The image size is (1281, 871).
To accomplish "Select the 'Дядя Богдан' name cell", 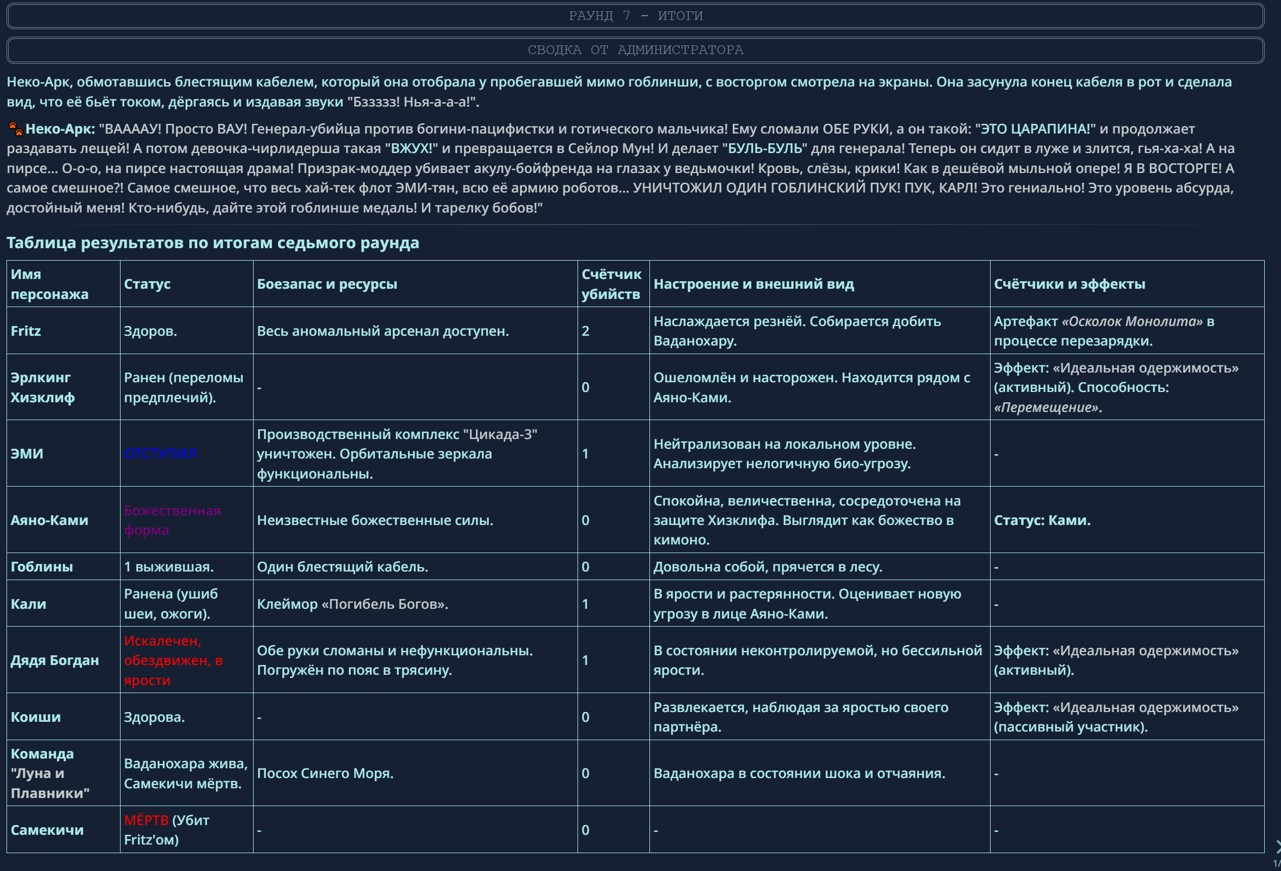I will 55,660.
